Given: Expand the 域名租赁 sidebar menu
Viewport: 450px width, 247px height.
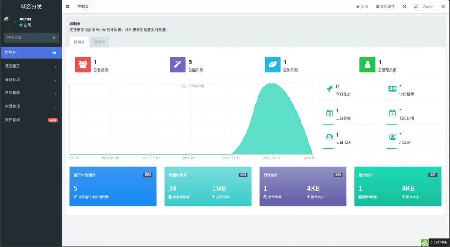Looking at the screenshot, I should click(31, 66).
